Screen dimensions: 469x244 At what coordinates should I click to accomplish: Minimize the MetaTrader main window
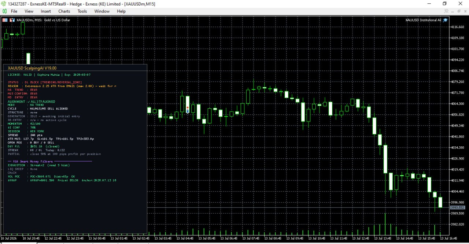429,4
